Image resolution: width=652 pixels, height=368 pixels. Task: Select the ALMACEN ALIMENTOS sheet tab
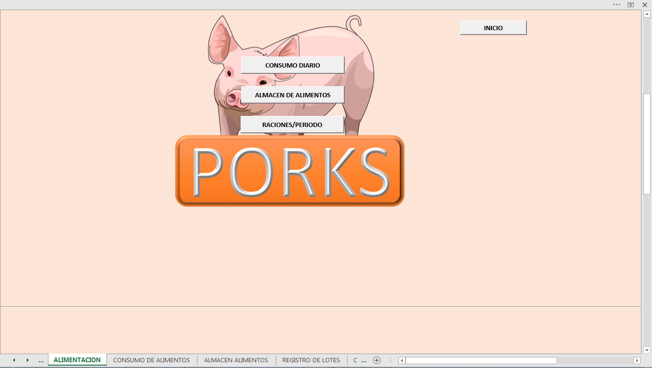point(236,360)
